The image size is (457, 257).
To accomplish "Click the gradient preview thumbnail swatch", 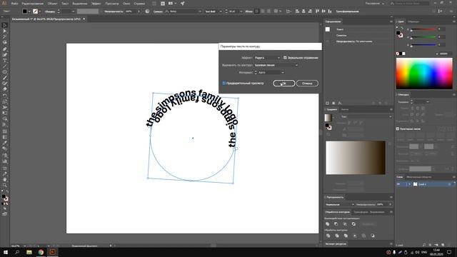I will [x=328, y=117].
